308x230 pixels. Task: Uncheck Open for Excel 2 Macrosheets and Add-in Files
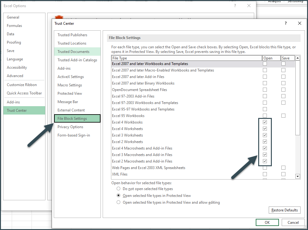[x=265, y=161]
